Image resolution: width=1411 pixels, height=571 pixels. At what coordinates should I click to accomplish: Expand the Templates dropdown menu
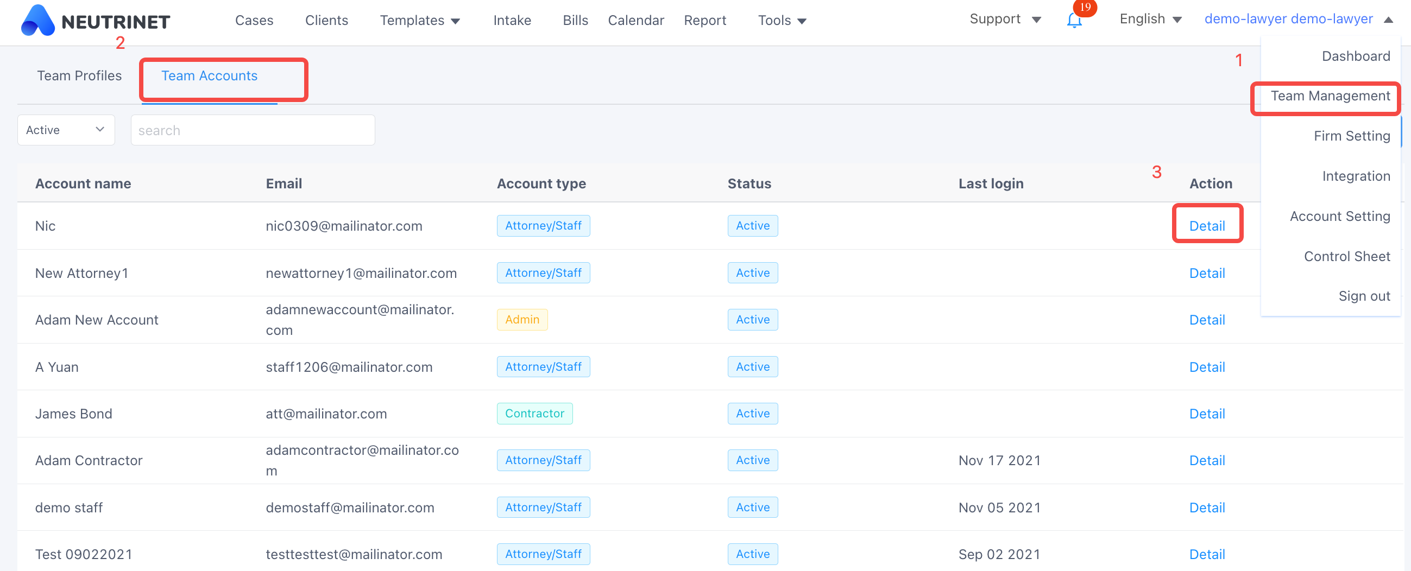pyautogui.click(x=420, y=21)
